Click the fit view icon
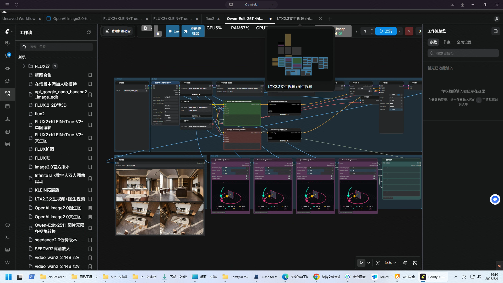 click(378, 263)
